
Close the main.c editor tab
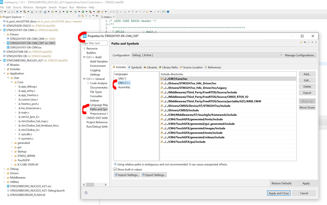coord(114,17)
